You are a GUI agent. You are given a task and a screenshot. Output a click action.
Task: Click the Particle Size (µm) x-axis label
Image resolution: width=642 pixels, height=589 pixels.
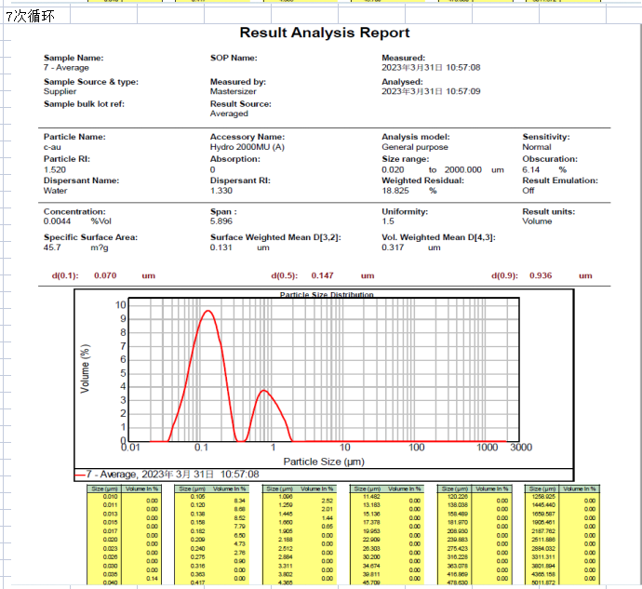click(x=324, y=462)
